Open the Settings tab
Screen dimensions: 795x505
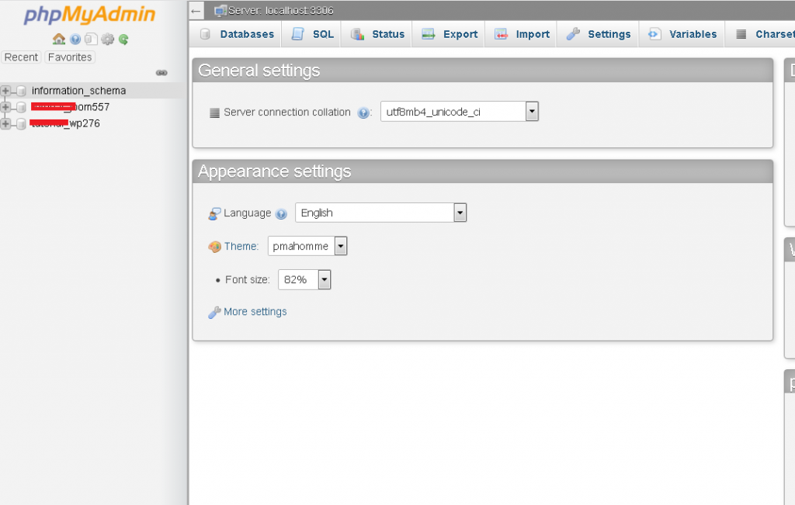(x=598, y=34)
